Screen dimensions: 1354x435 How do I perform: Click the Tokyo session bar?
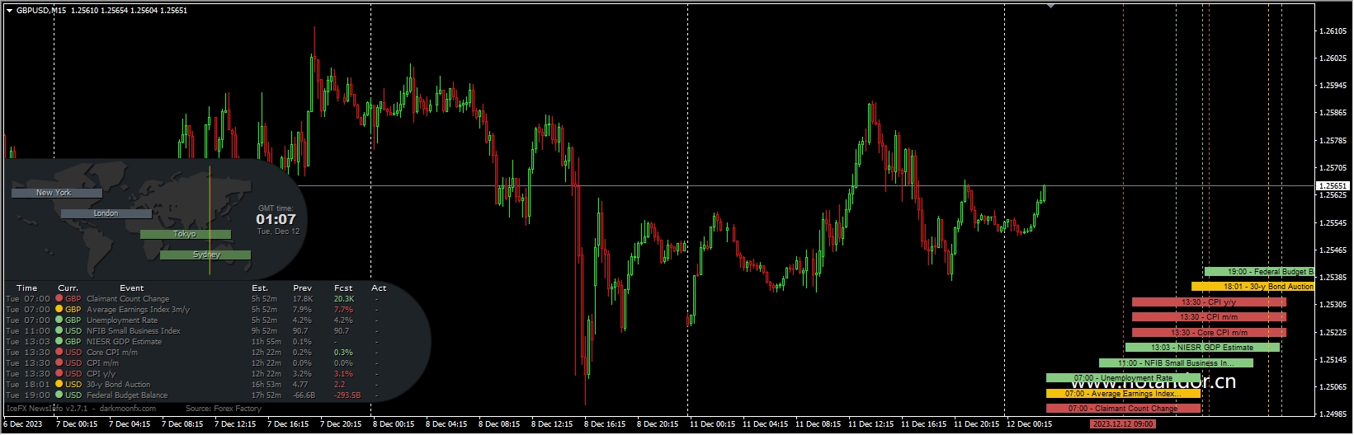point(185,235)
